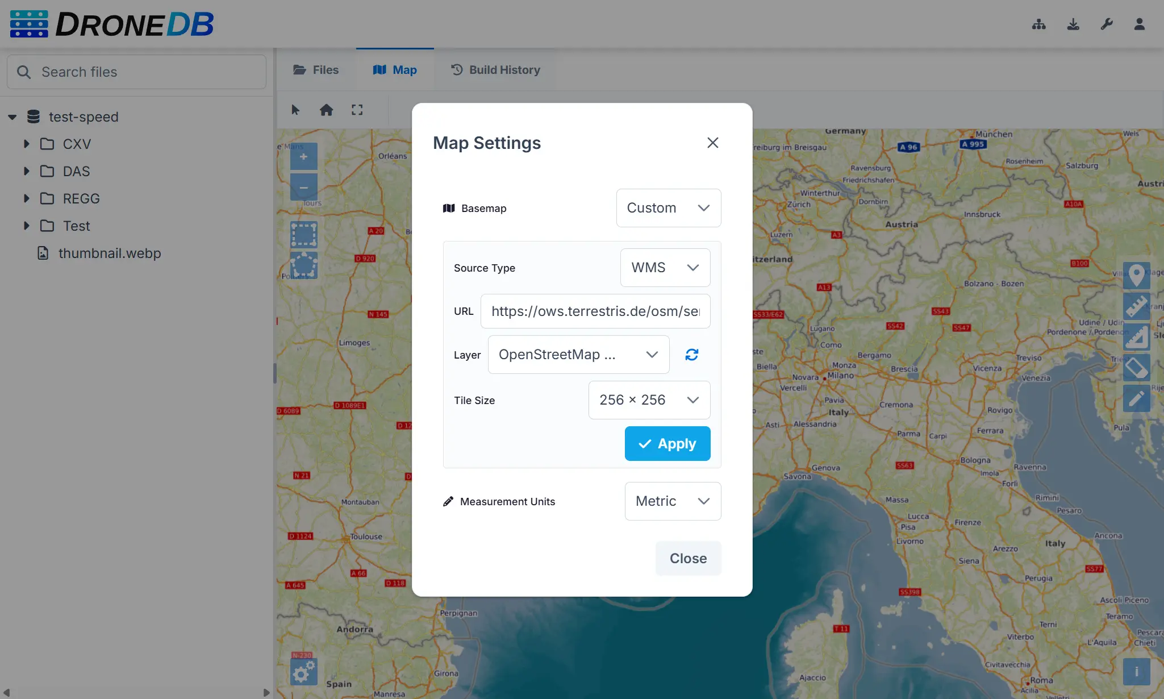
Task: Click the wrench tools icon
Action: click(x=1106, y=24)
